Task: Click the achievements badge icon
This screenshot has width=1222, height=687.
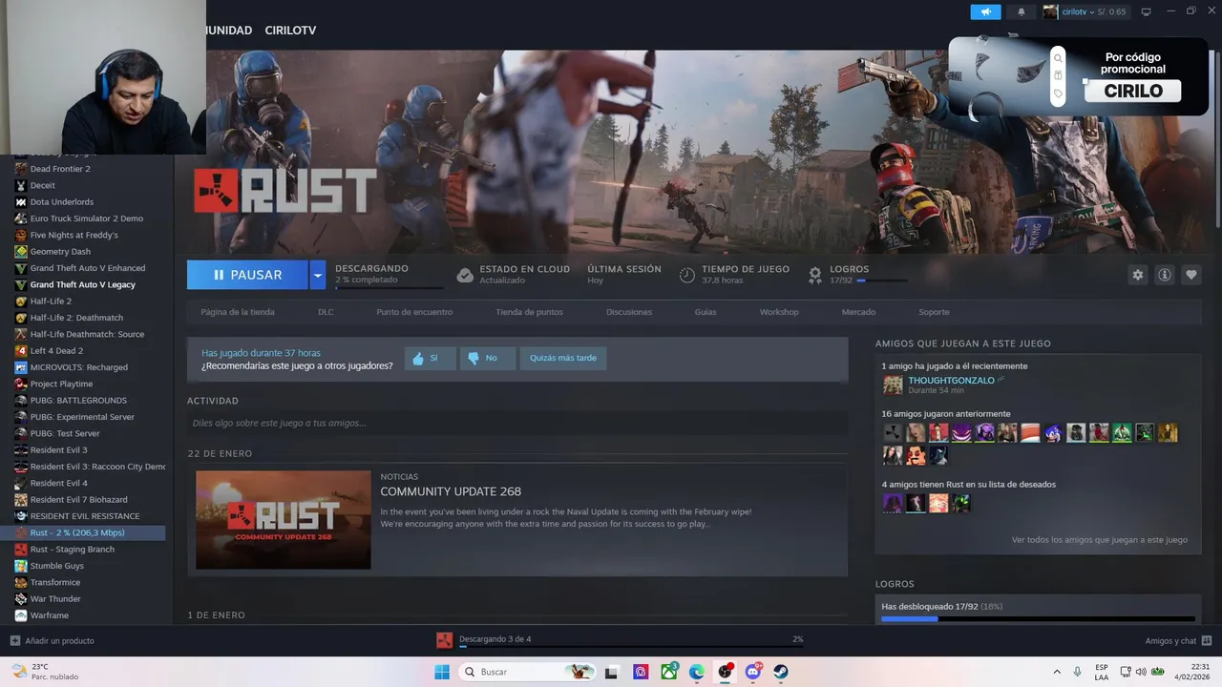Action: (814, 275)
